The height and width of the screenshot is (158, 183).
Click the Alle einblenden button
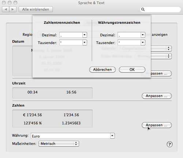point(36,9)
